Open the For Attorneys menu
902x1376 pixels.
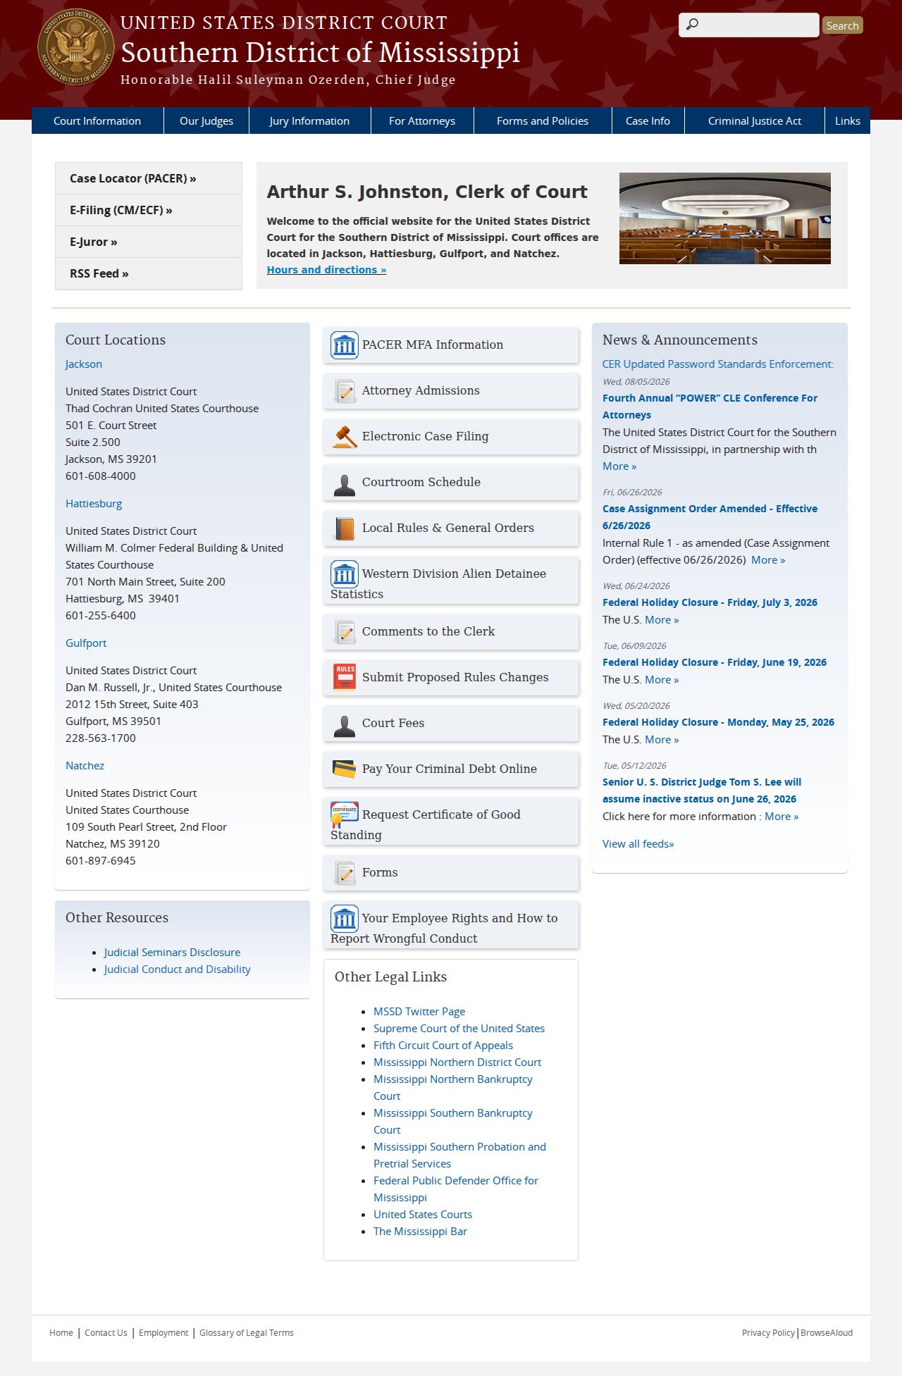pos(422,120)
